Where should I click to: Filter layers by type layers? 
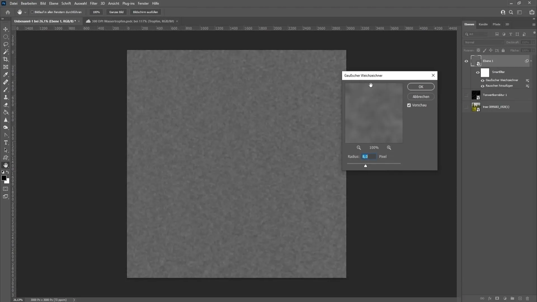[511, 34]
